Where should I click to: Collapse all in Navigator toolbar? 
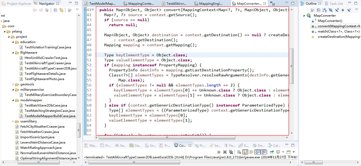click(x=55, y=10)
